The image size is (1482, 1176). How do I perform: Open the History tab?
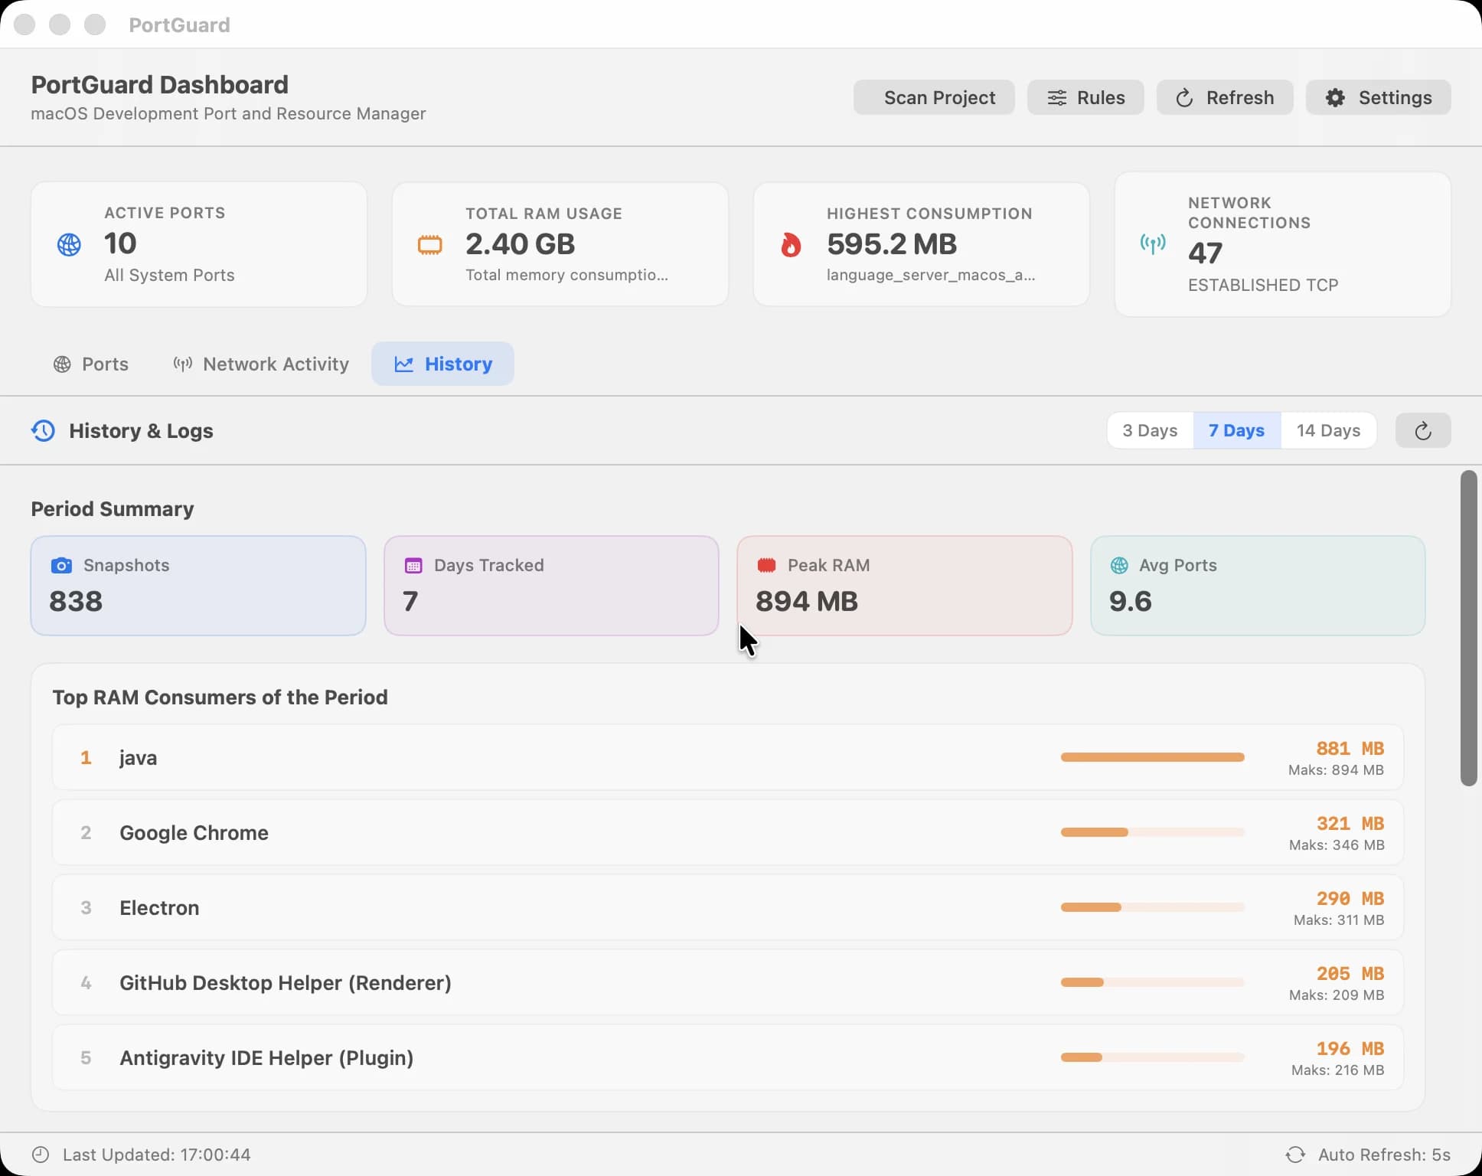coord(442,364)
